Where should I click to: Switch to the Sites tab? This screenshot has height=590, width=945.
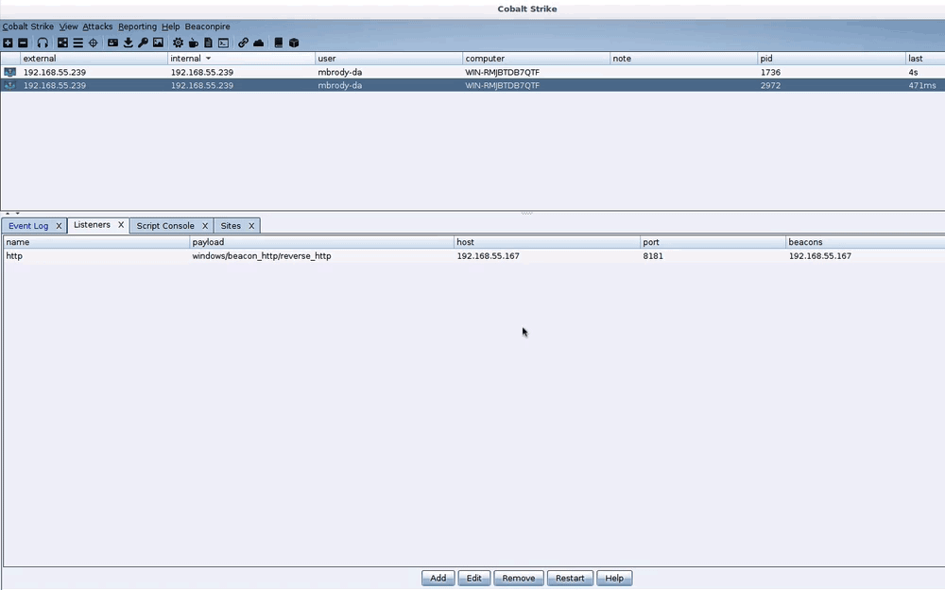click(231, 226)
